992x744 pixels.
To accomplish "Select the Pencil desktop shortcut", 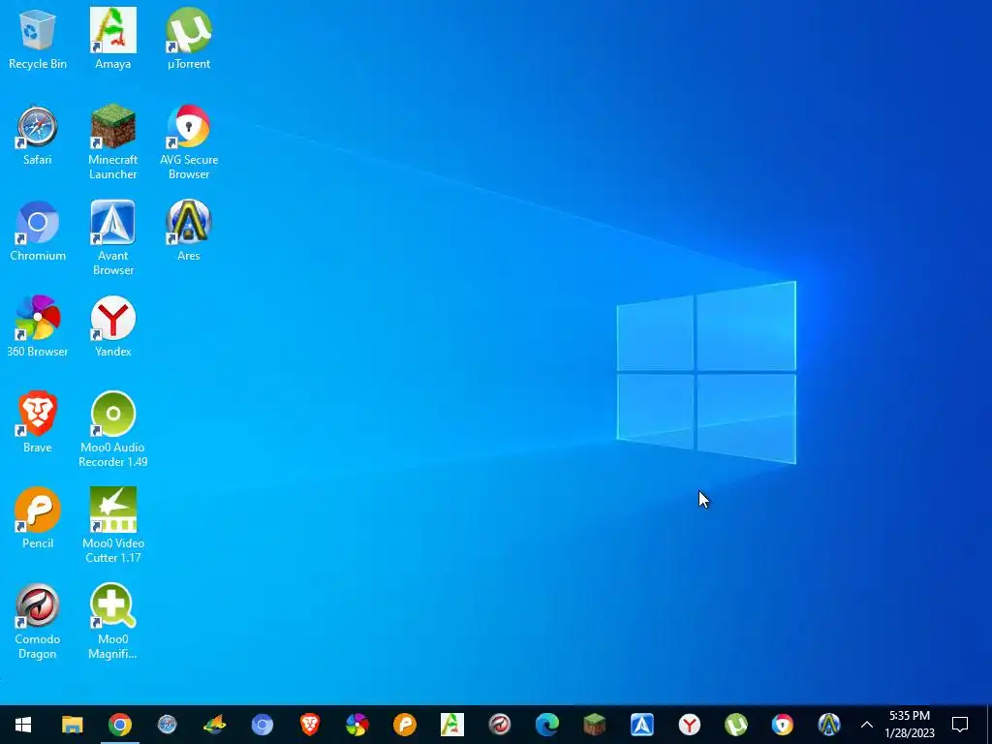I will (x=38, y=519).
